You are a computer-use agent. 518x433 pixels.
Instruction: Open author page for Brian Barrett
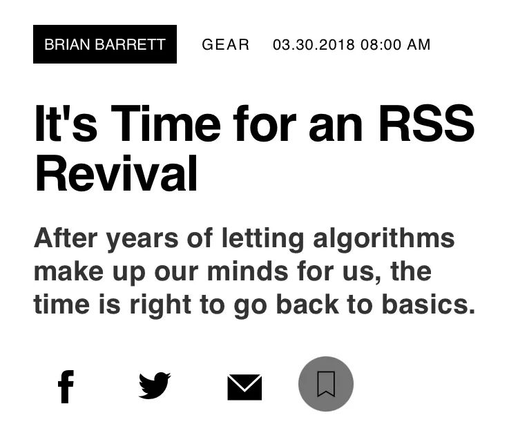[x=105, y=44]
